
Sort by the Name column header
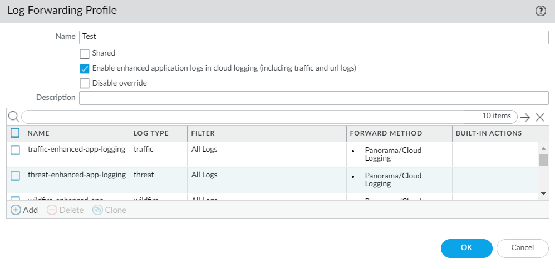pos(39,133)
